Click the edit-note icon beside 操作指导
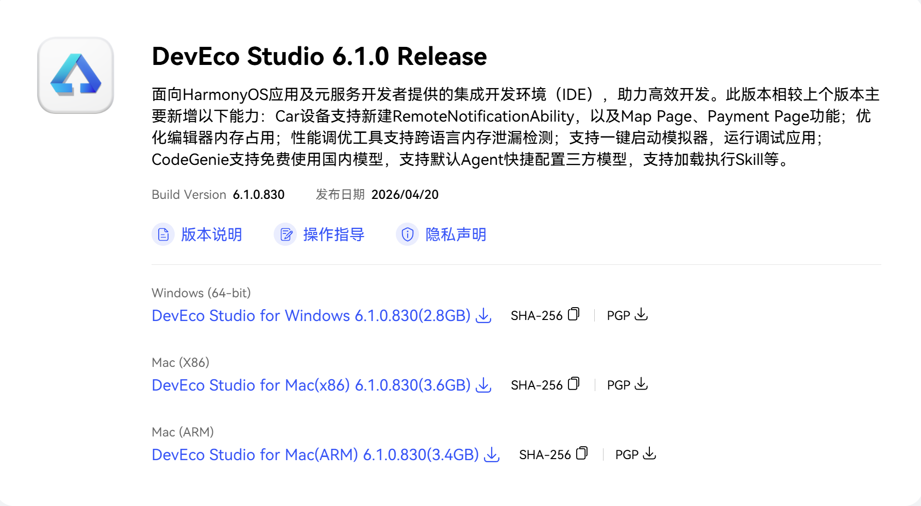The width and height of the screenshot is (921, 506). click(x=286, y=234)
